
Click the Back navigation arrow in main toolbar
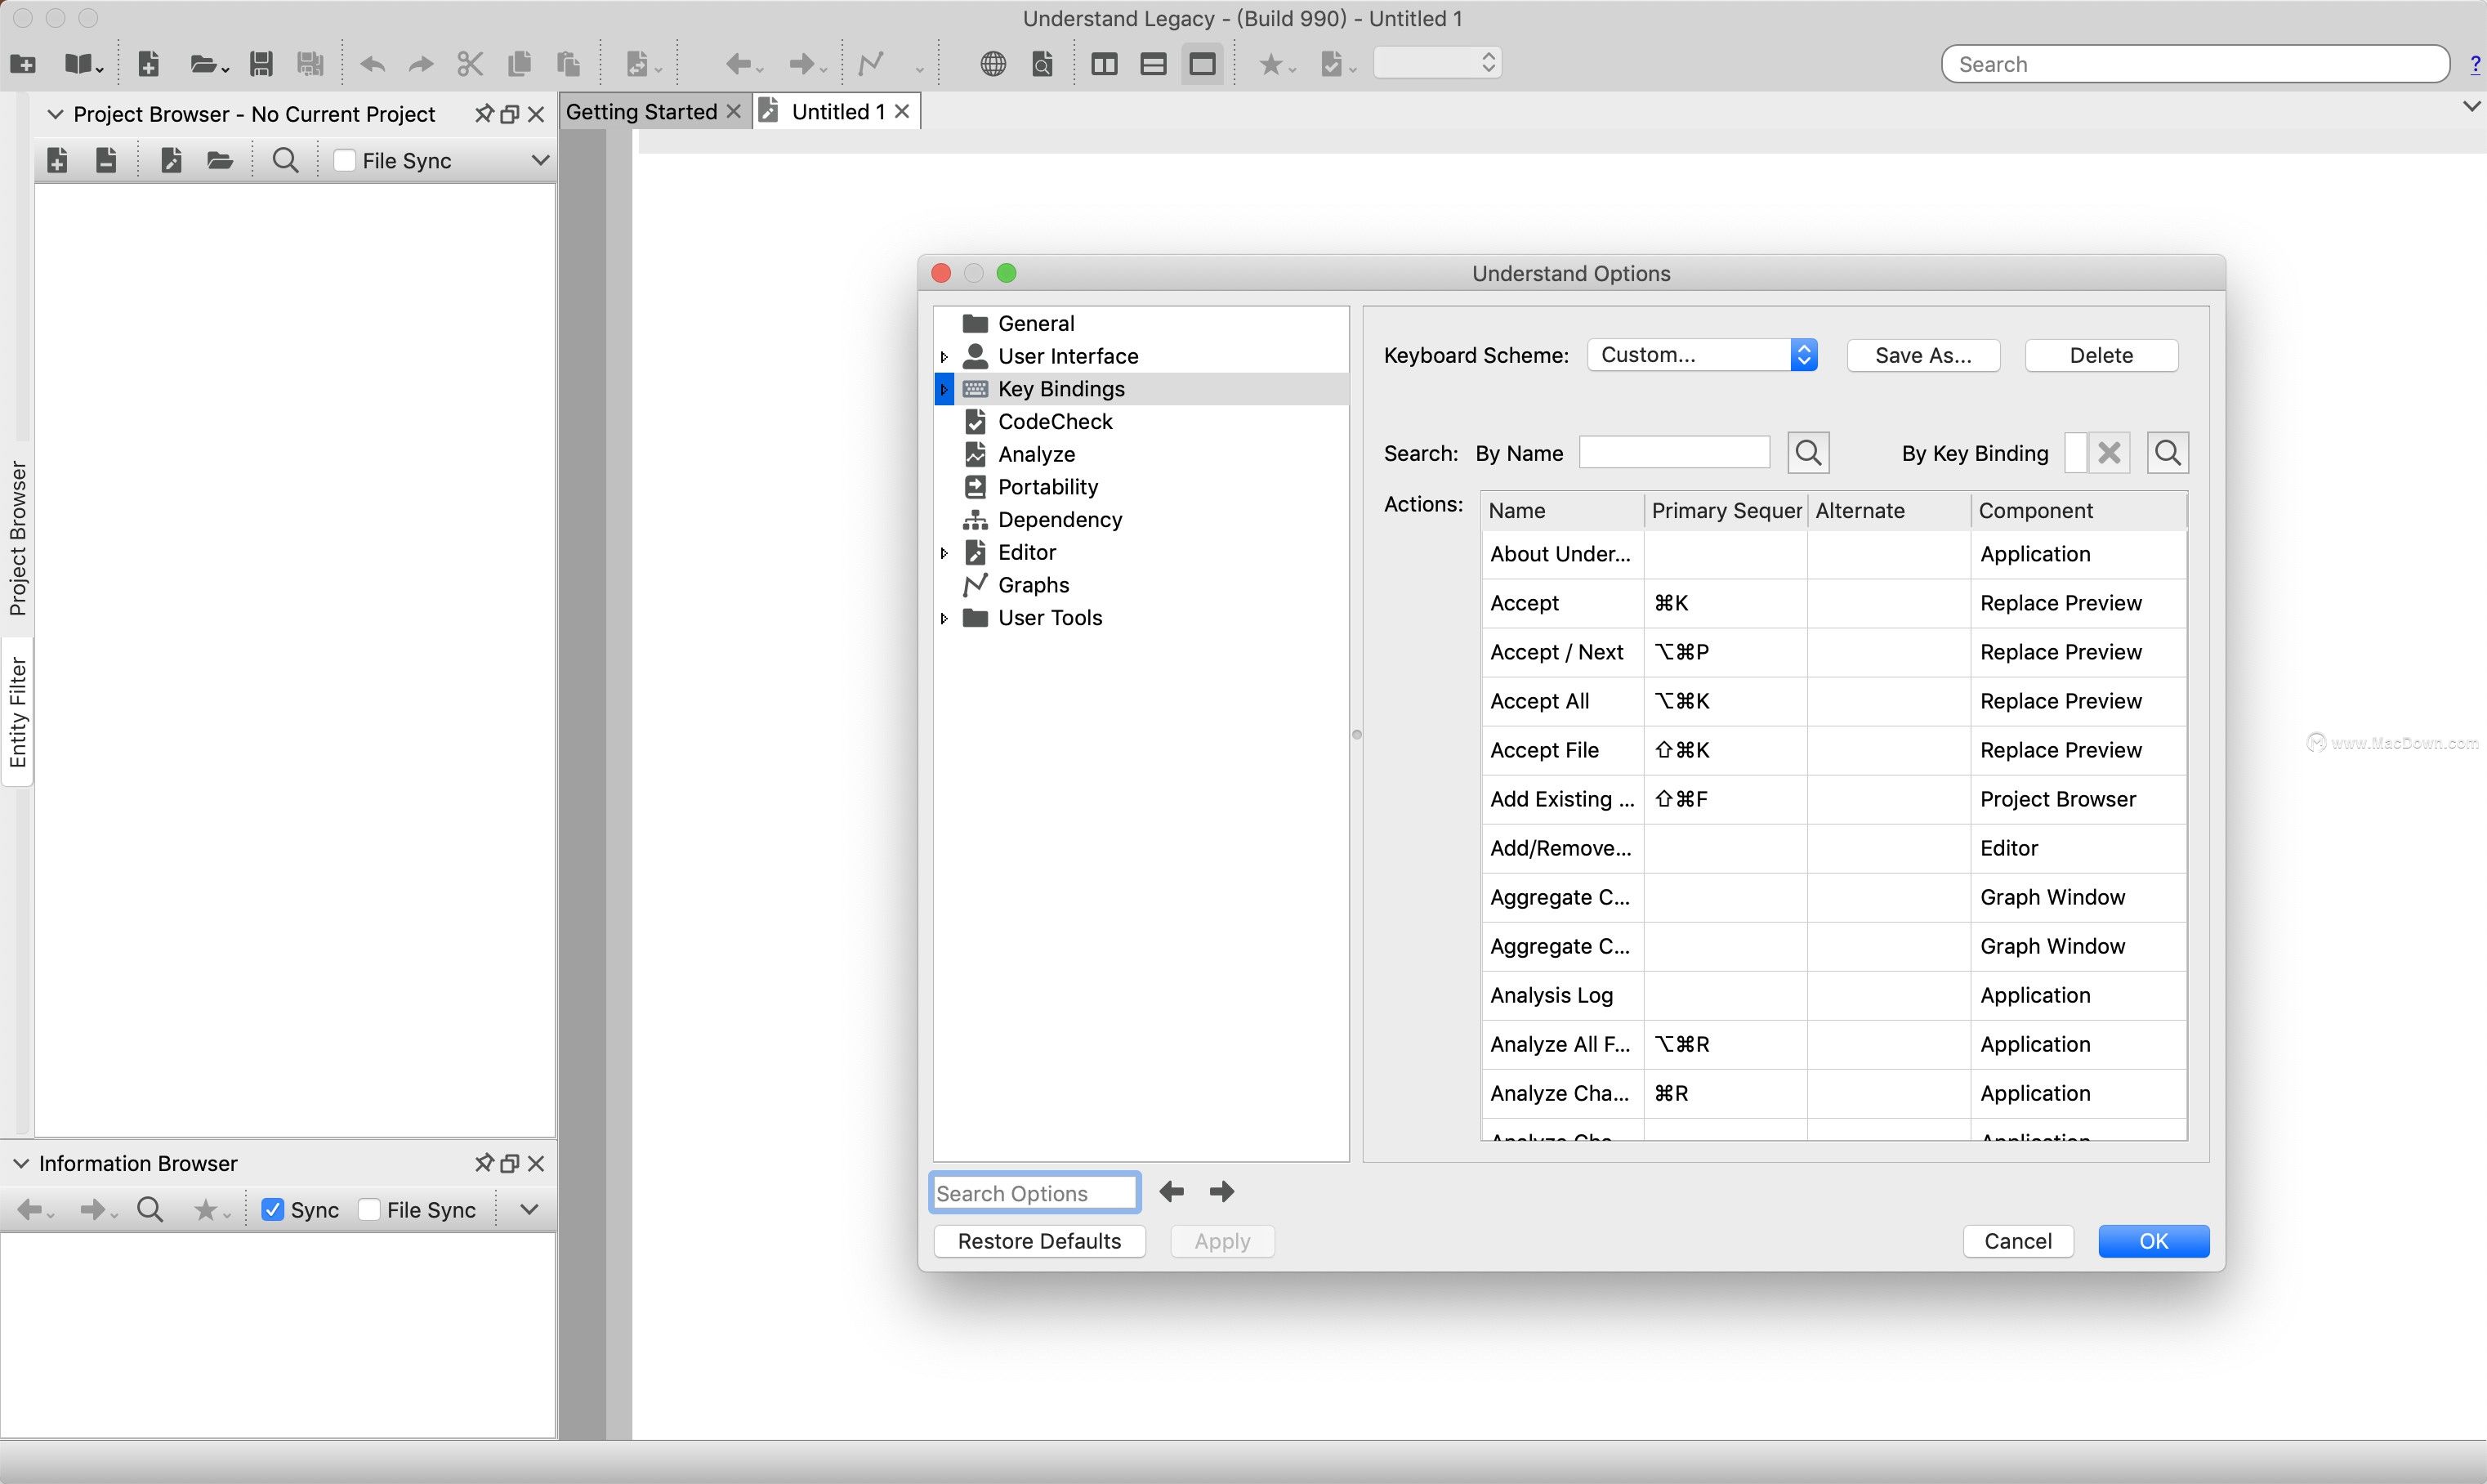coord(739,65)
